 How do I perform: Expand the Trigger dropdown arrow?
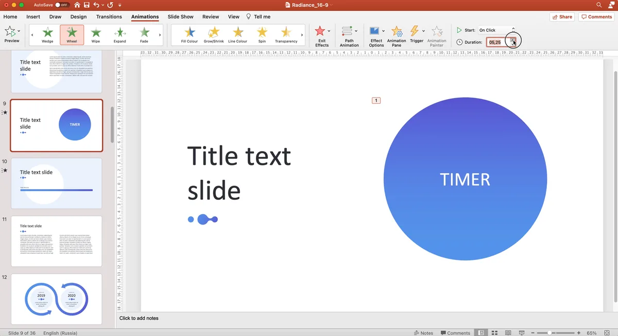tap(423, 31)
